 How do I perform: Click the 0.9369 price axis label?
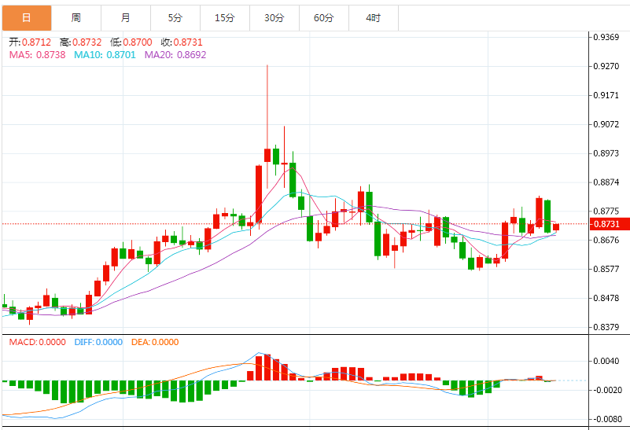coord(606,37)
